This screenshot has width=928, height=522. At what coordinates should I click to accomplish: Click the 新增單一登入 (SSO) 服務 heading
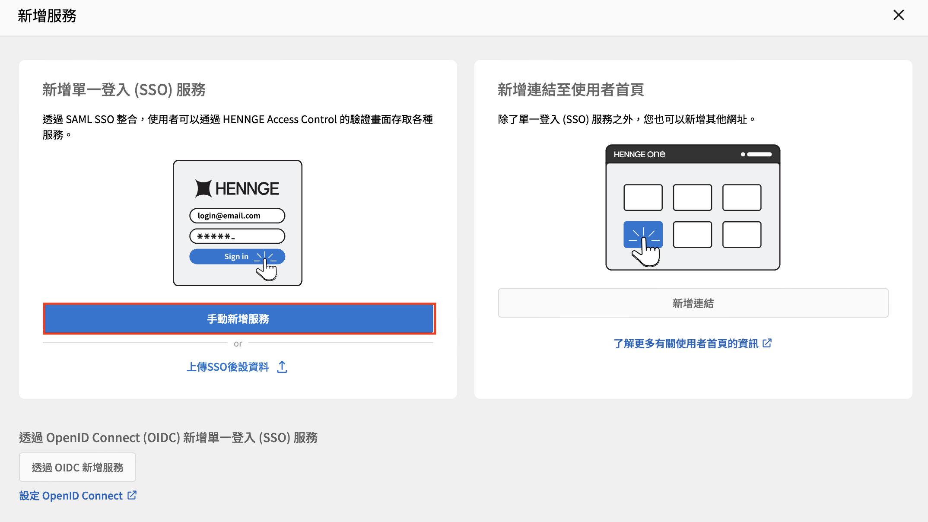(x=124, y=90)
